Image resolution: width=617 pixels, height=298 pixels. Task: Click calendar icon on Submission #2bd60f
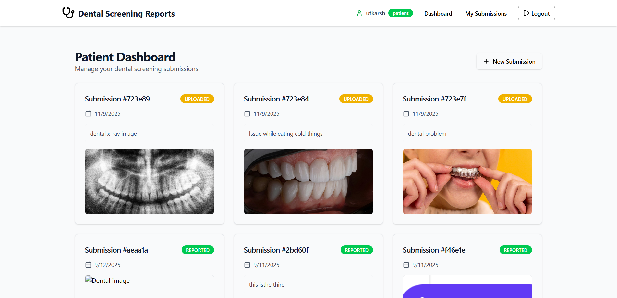(x=247, y=265)
